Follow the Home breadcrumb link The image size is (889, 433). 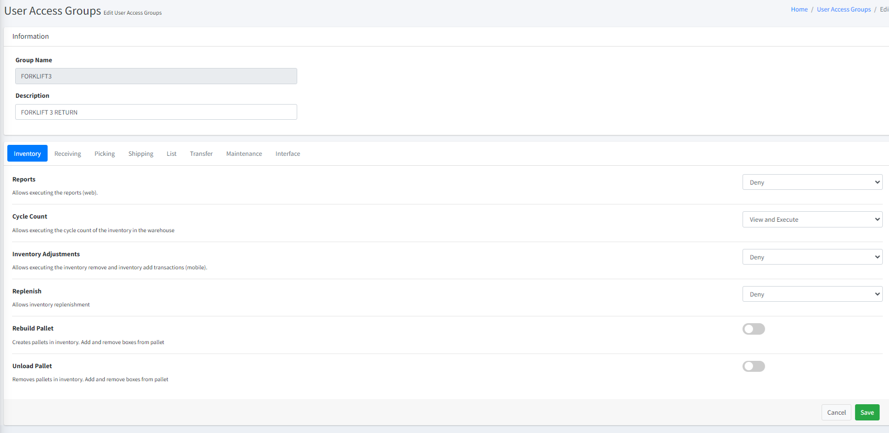click(799, 9)
